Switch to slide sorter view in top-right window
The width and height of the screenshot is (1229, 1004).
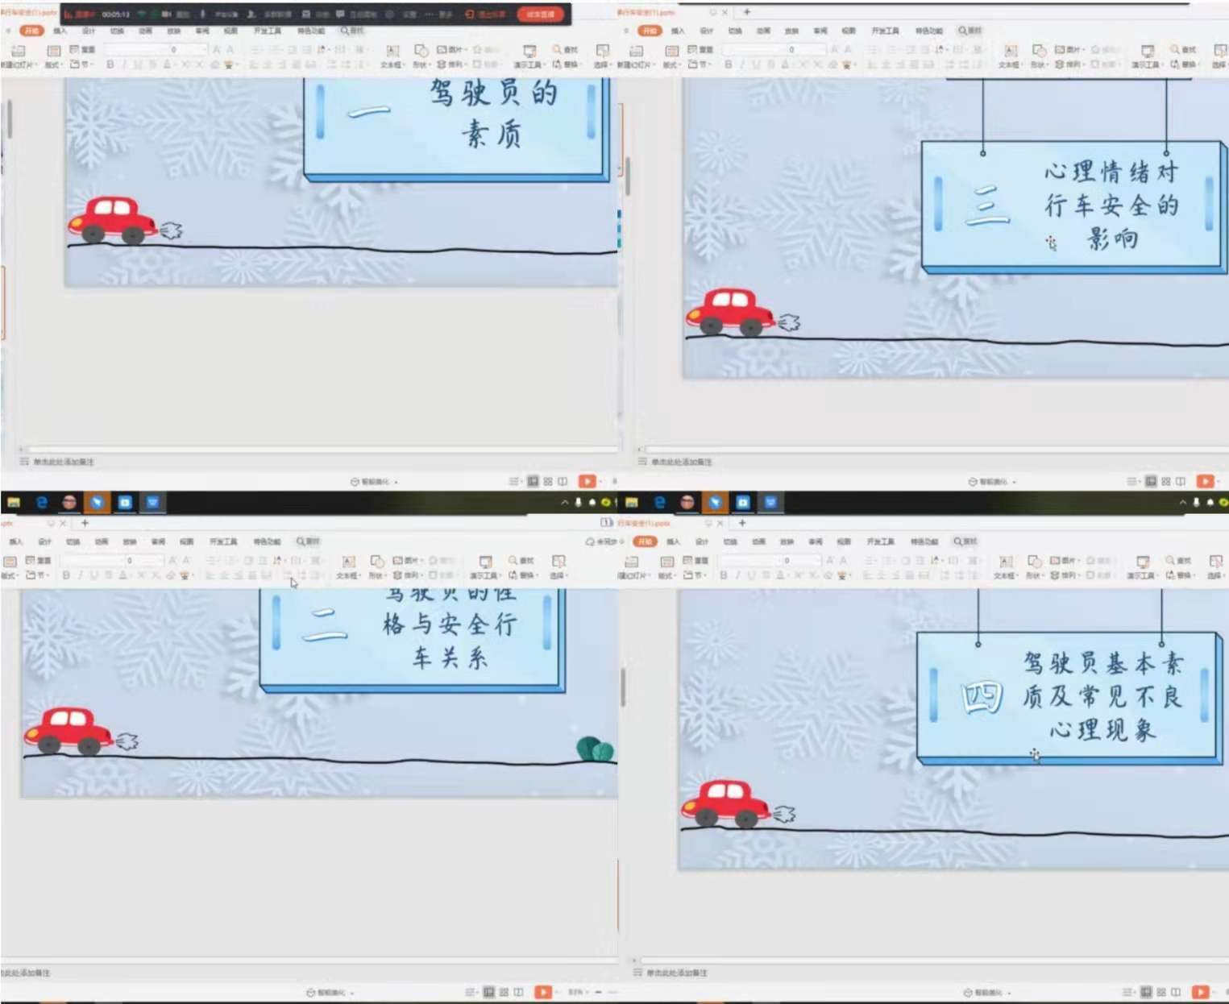[x=1165, y=481]
